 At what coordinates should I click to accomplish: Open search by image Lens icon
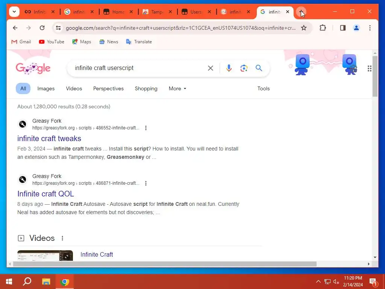click(x=244, y=68)
